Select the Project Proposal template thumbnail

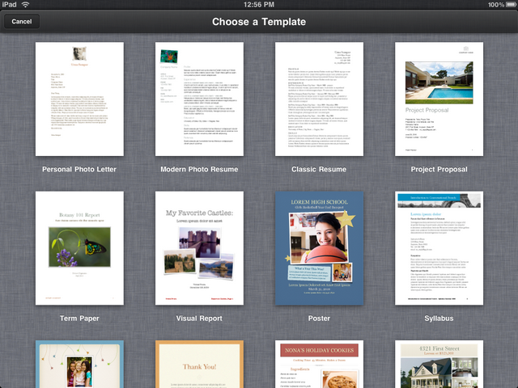click(x=439, y=99)
